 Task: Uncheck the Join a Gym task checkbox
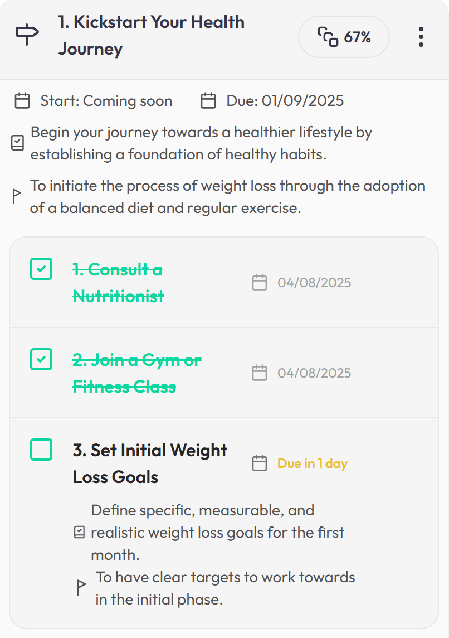(x=41, y=359)
